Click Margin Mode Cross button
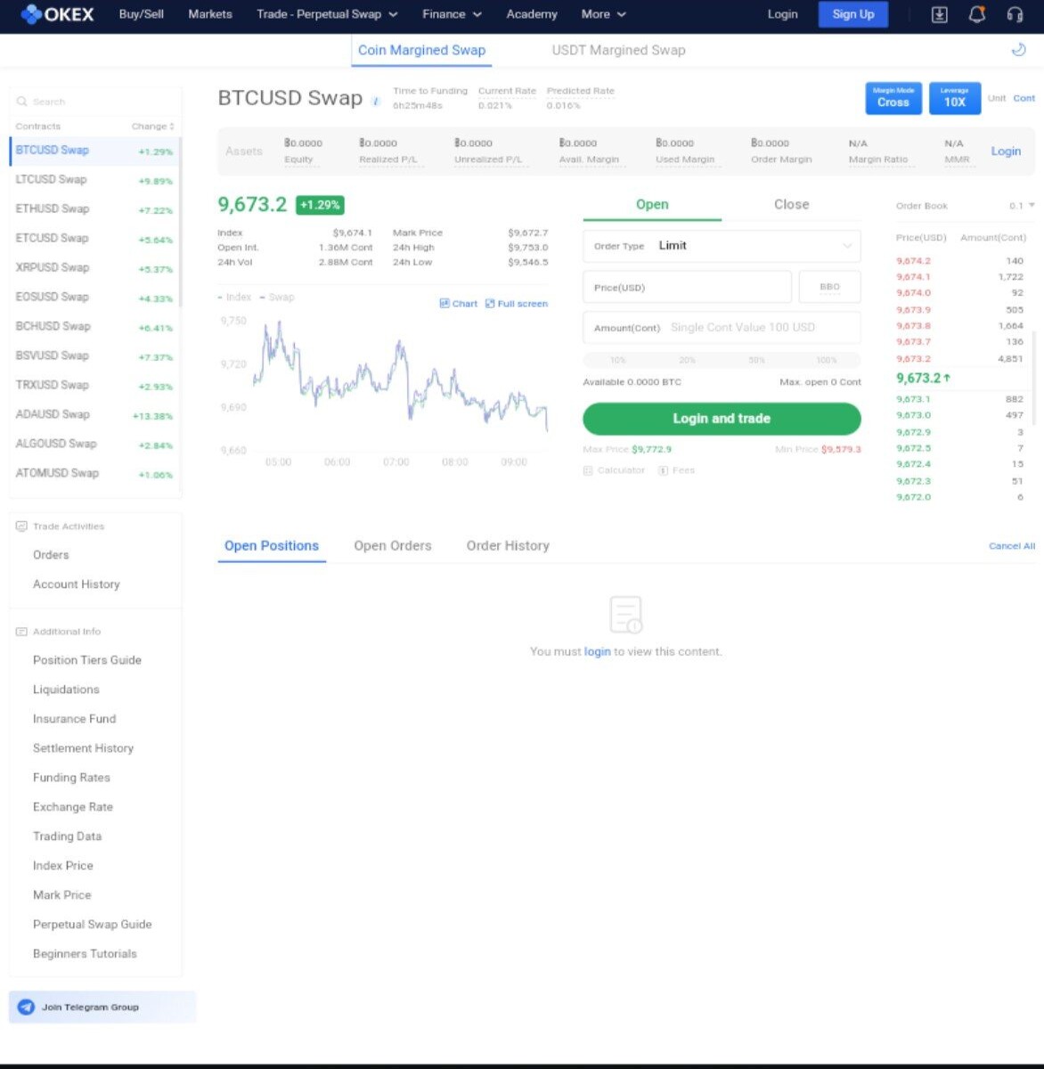1044x1069 pixels. 893,98
